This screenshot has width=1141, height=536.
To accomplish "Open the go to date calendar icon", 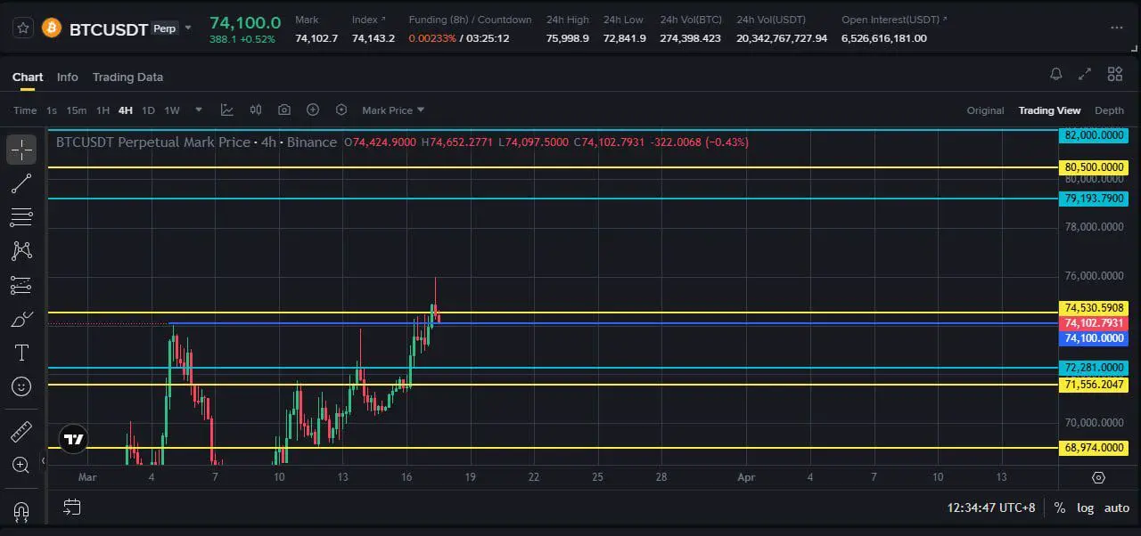I will click(x=72, y=508).
